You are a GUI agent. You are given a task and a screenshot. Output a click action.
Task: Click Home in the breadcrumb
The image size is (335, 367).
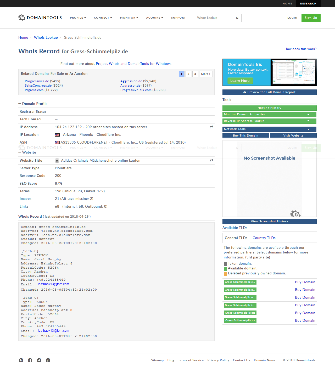point(23,38)
